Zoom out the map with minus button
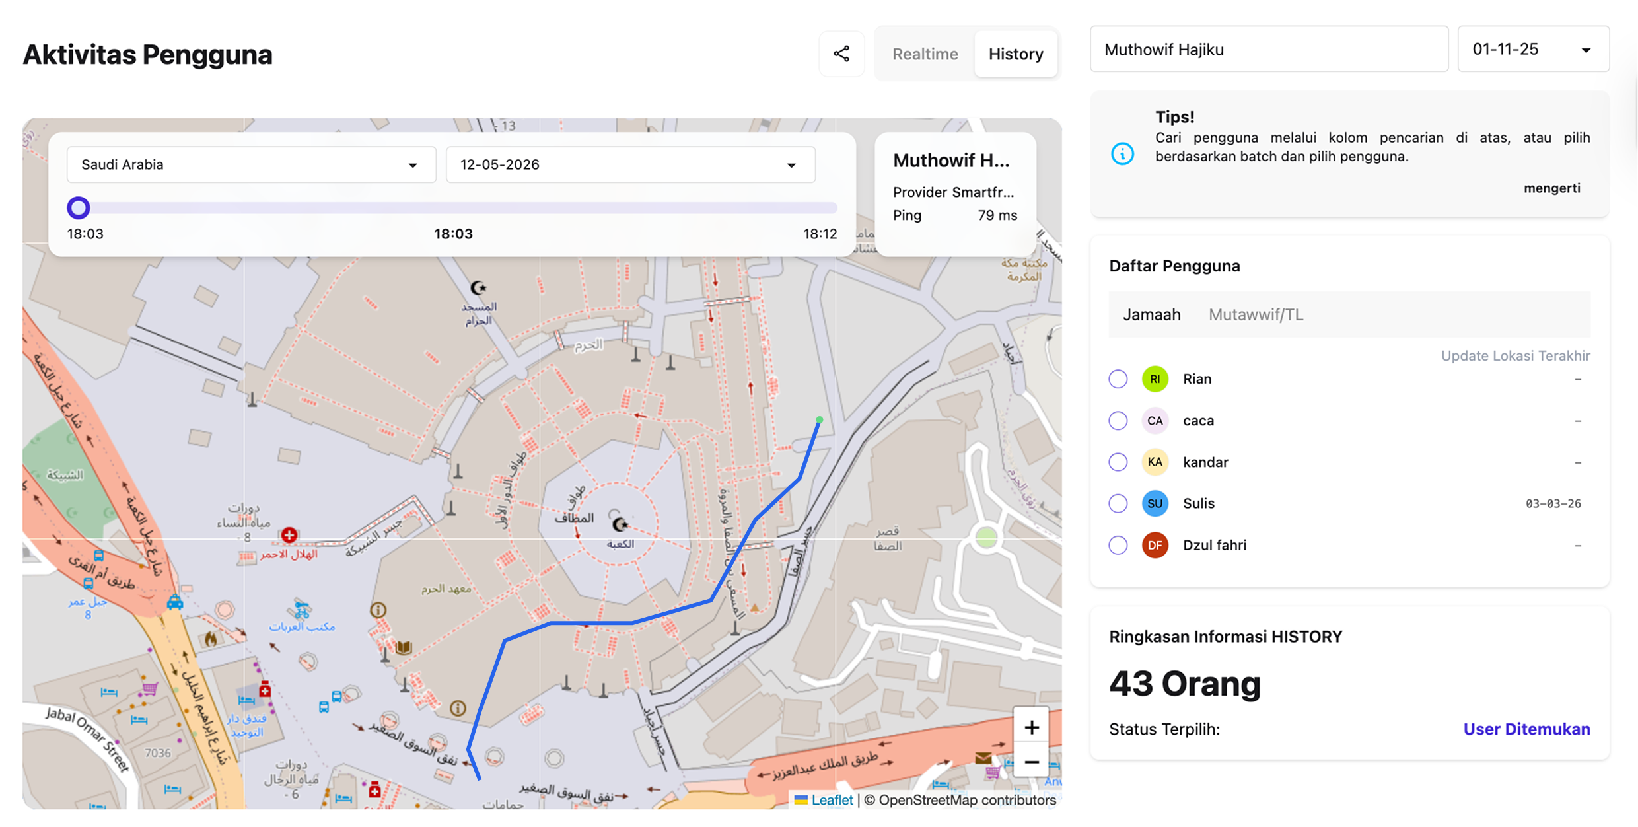Screen dimensions: 1638x827 [1031, 762]
